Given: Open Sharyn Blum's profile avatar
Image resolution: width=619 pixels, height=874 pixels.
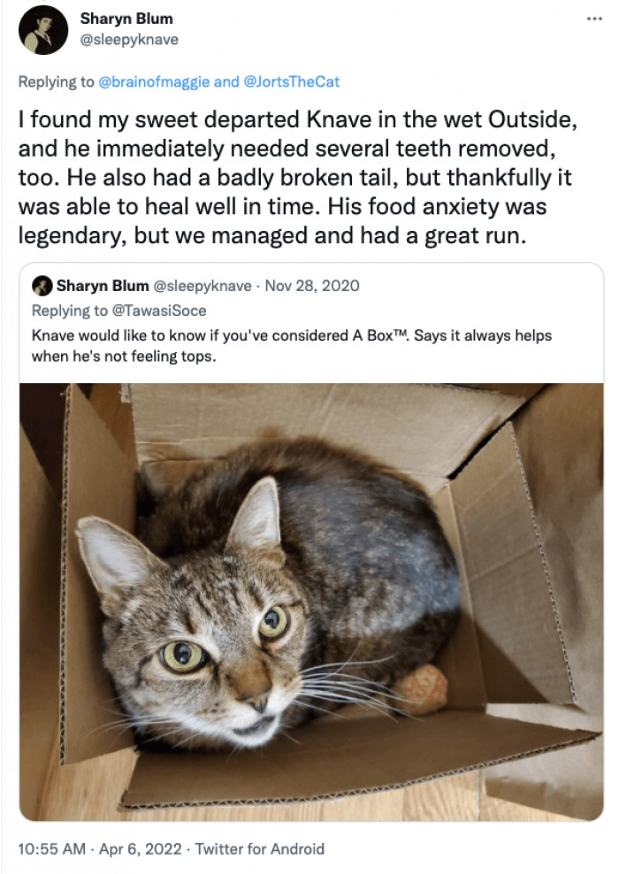Looking at the screenshot, I should pos(43,29).
